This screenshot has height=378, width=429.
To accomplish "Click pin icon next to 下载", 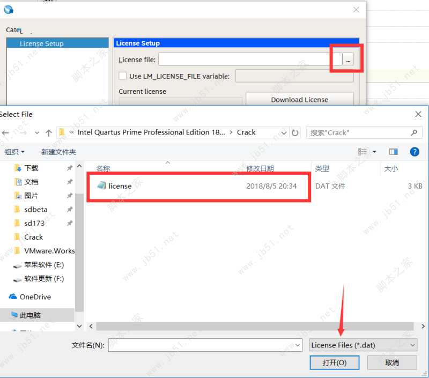I will (70, 168).
